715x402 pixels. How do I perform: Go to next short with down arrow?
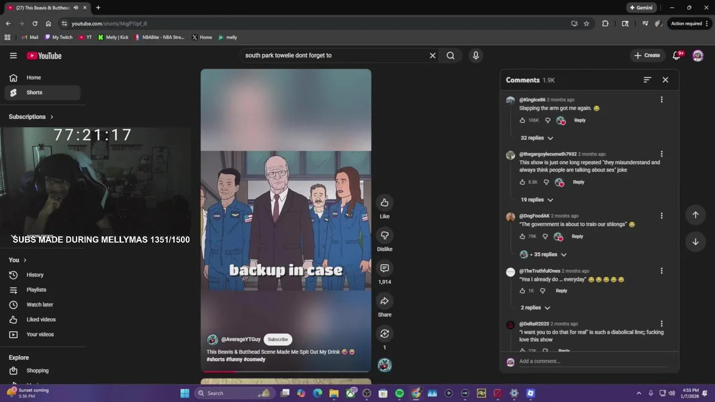click(x=695, y=242)
